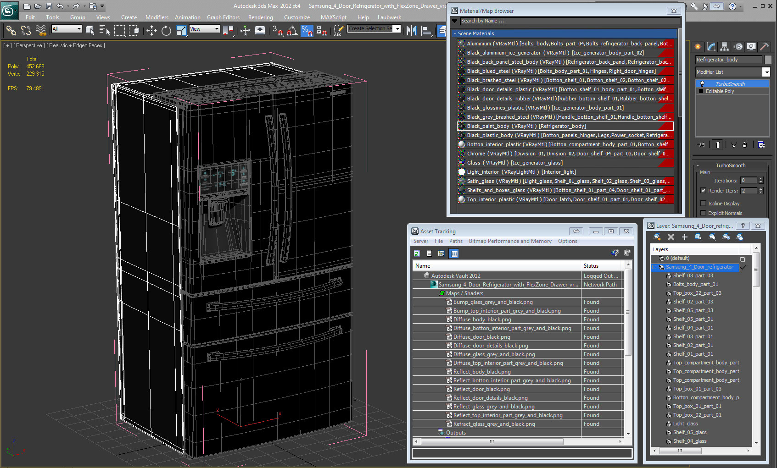Image resolution: width=777 pixels, height=468 pixels.
Task: Open the Hierarchy command panel tab
Action: pyautogui.click(x=725, y=47)
